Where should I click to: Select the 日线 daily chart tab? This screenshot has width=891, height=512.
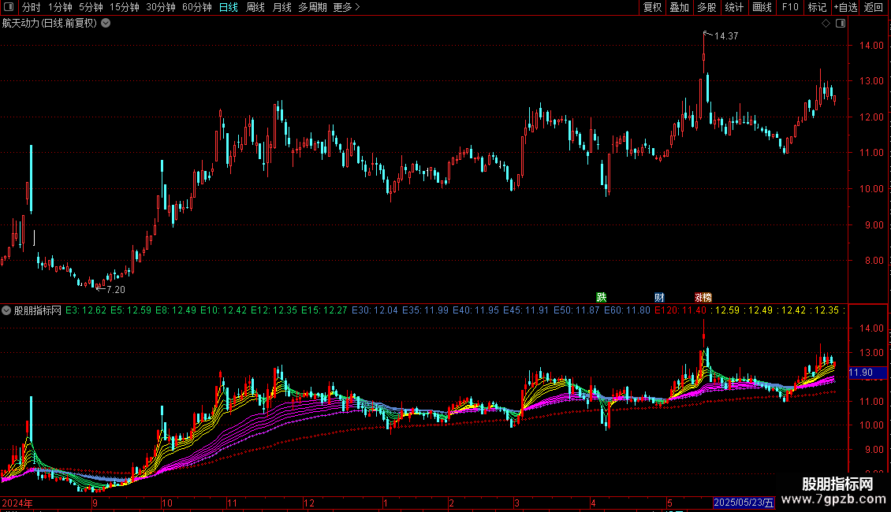tap(229, 7)
